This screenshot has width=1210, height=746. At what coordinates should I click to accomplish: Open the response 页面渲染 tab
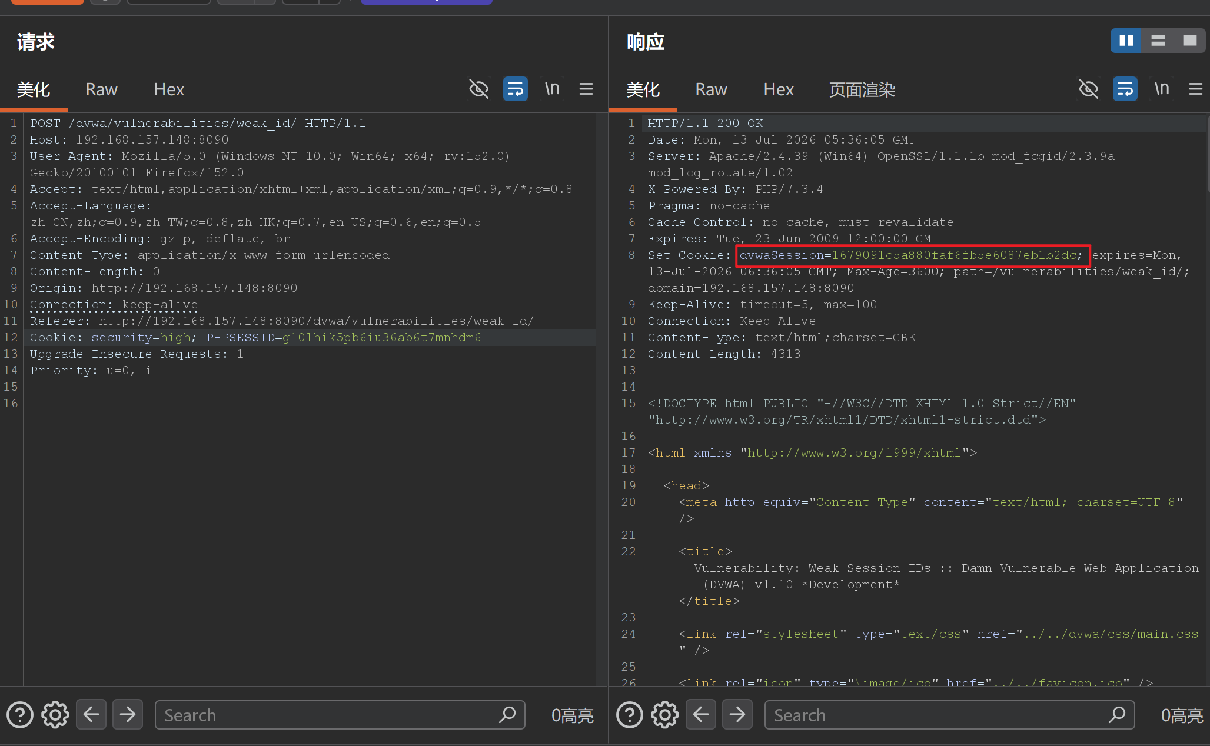point(862,89)
